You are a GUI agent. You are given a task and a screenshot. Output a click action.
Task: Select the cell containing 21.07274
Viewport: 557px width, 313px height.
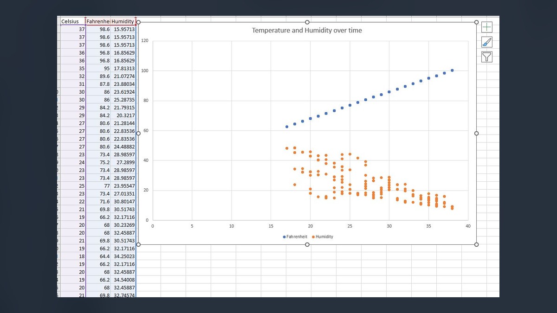click(123, 76)
